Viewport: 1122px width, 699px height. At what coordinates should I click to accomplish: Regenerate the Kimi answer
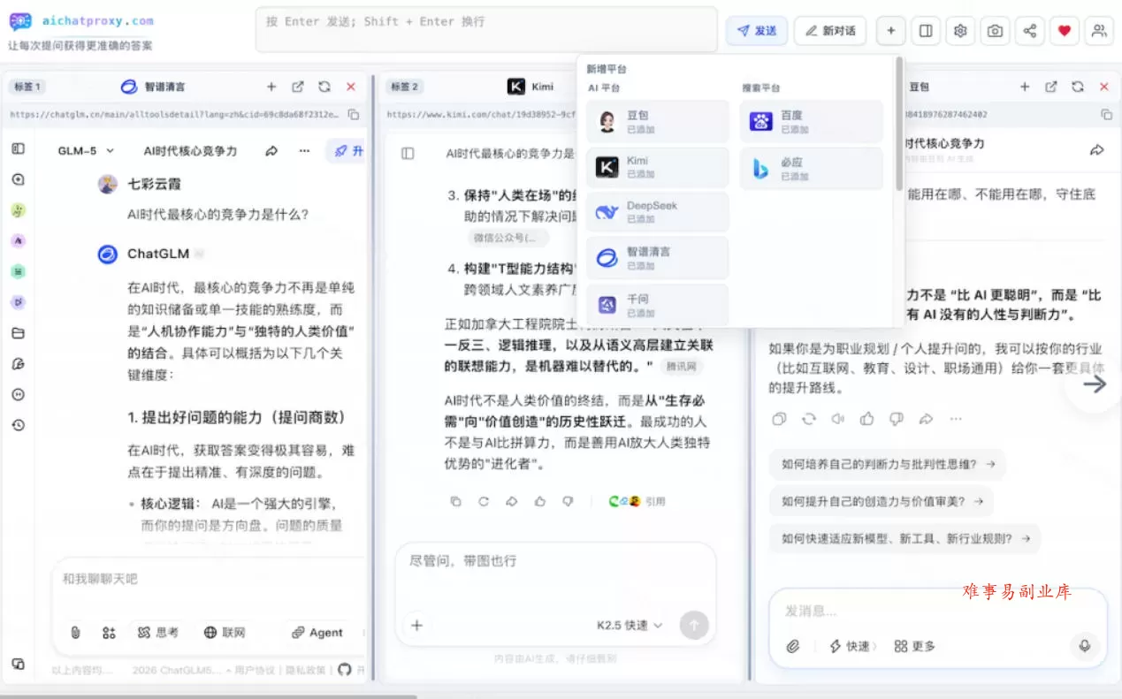point(484,501)
